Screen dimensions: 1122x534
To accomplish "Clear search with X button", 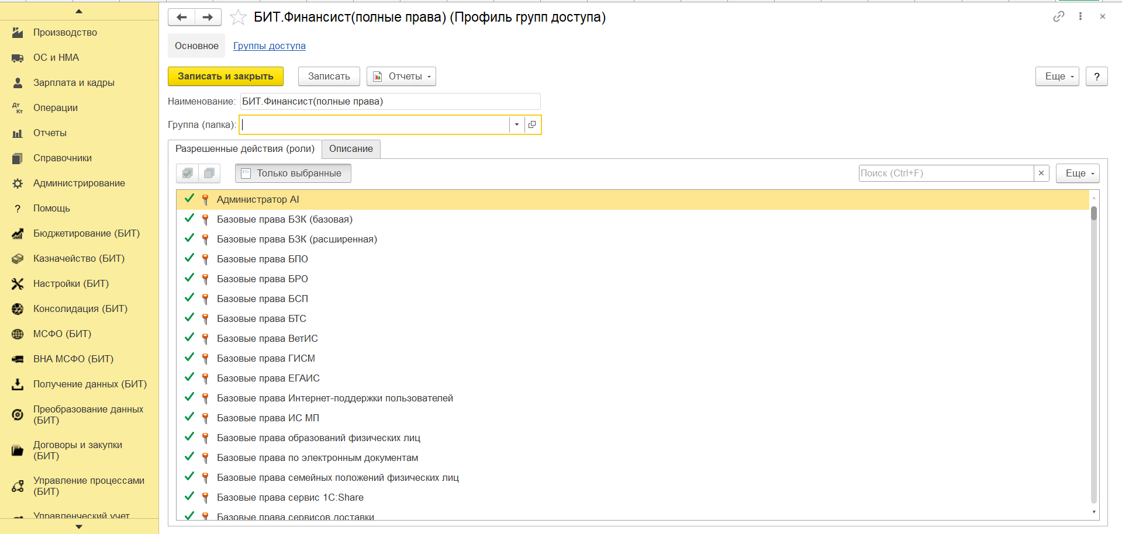I will tap(1041, 174).
